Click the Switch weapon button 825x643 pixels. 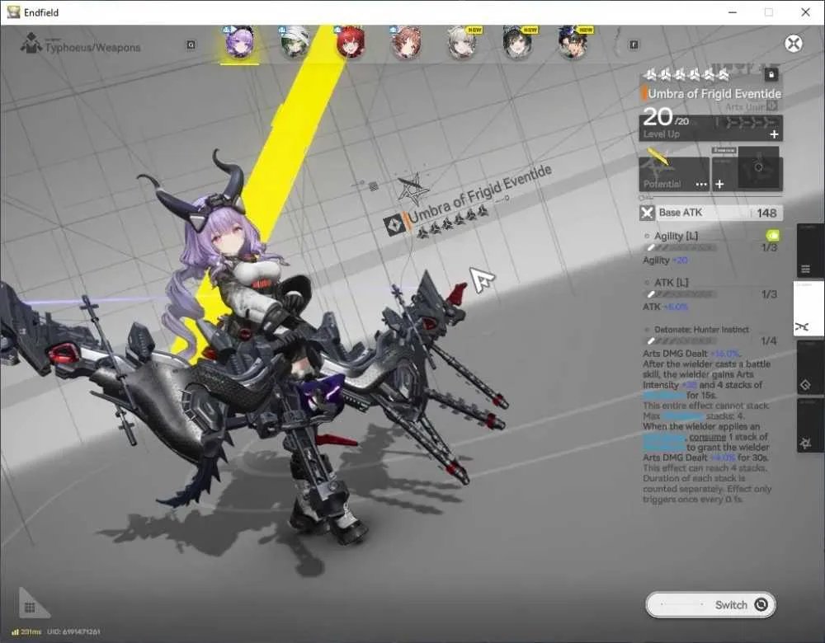point(711,604)
